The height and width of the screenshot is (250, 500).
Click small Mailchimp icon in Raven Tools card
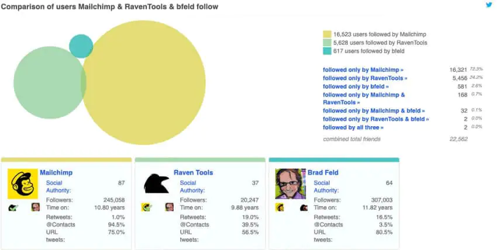(146, 207)
